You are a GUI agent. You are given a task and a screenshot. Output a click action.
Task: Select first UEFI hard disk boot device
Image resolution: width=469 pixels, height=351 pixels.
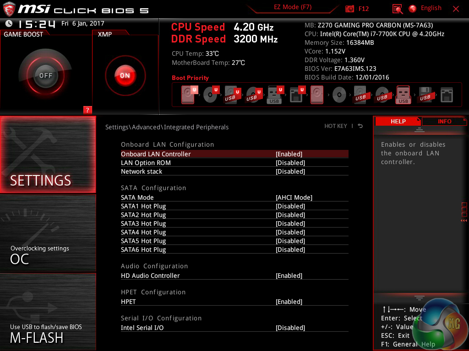coord(188,95)
